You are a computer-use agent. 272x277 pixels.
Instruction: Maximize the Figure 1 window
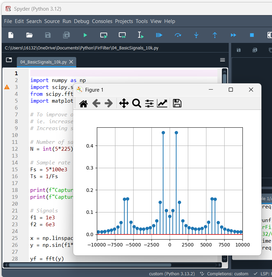[x=231, y=90]
